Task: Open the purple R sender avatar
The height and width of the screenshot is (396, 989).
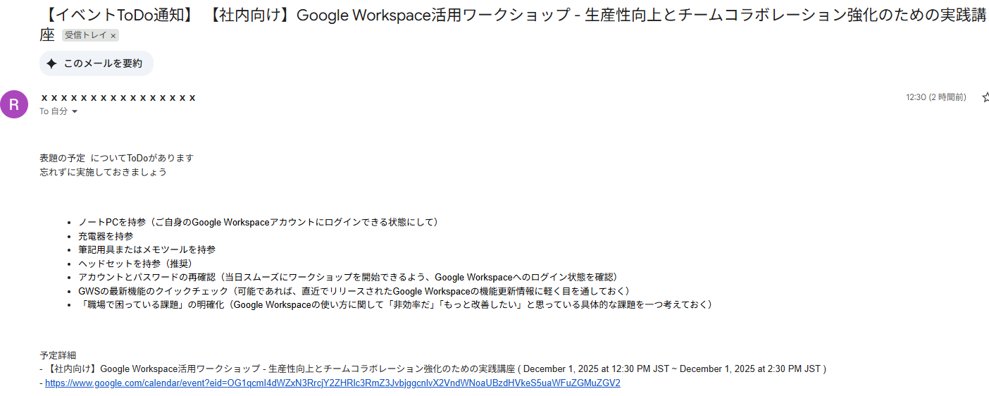Action: coord(14,104)
